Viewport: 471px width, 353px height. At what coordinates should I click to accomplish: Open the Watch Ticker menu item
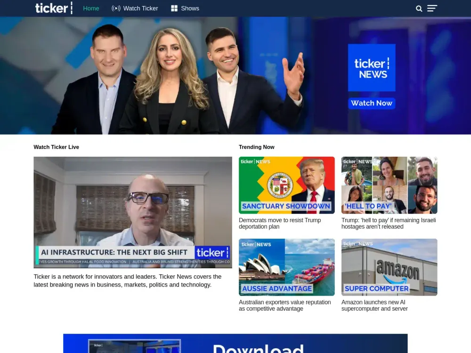coord(140,8)
